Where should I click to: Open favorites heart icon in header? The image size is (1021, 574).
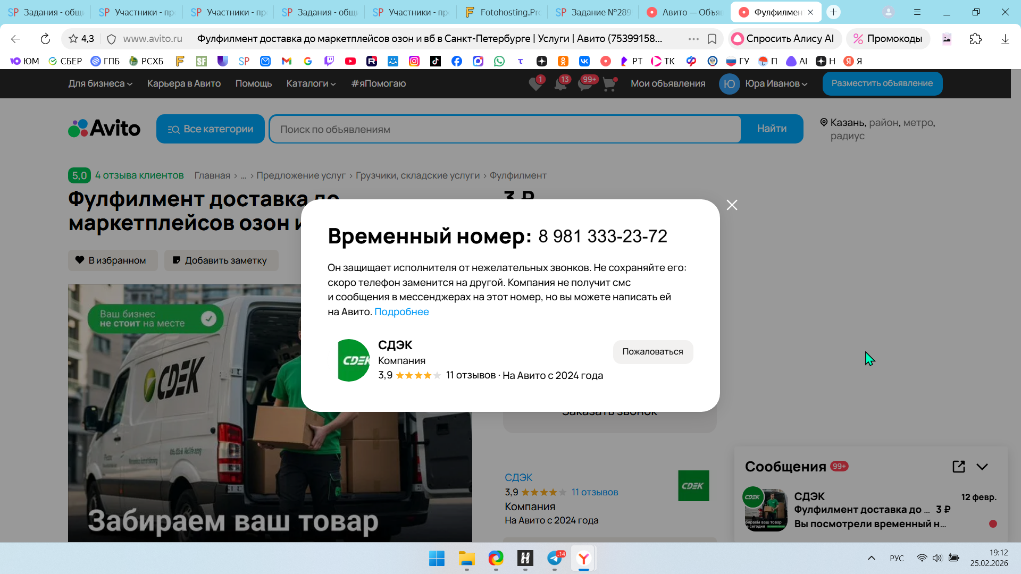pyautogui.click(x=535, y=84)
